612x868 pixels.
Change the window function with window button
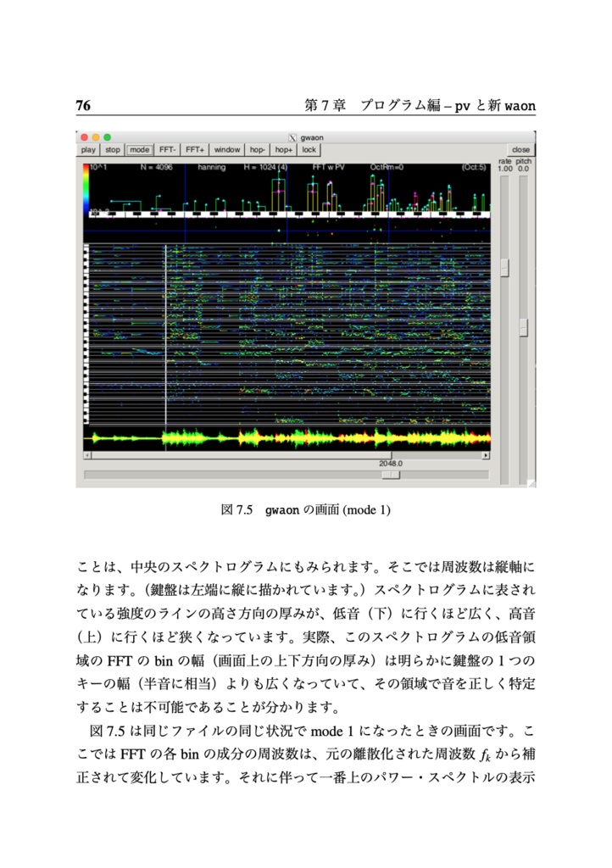click(x=227, y=149)
